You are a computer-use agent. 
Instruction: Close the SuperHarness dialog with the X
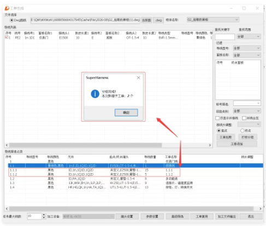[x=138, y=78]
